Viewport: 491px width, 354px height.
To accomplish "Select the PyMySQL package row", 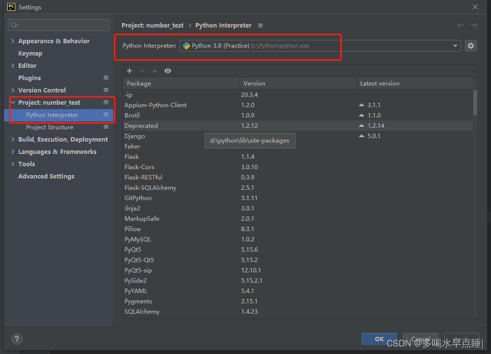I will 298,239.
